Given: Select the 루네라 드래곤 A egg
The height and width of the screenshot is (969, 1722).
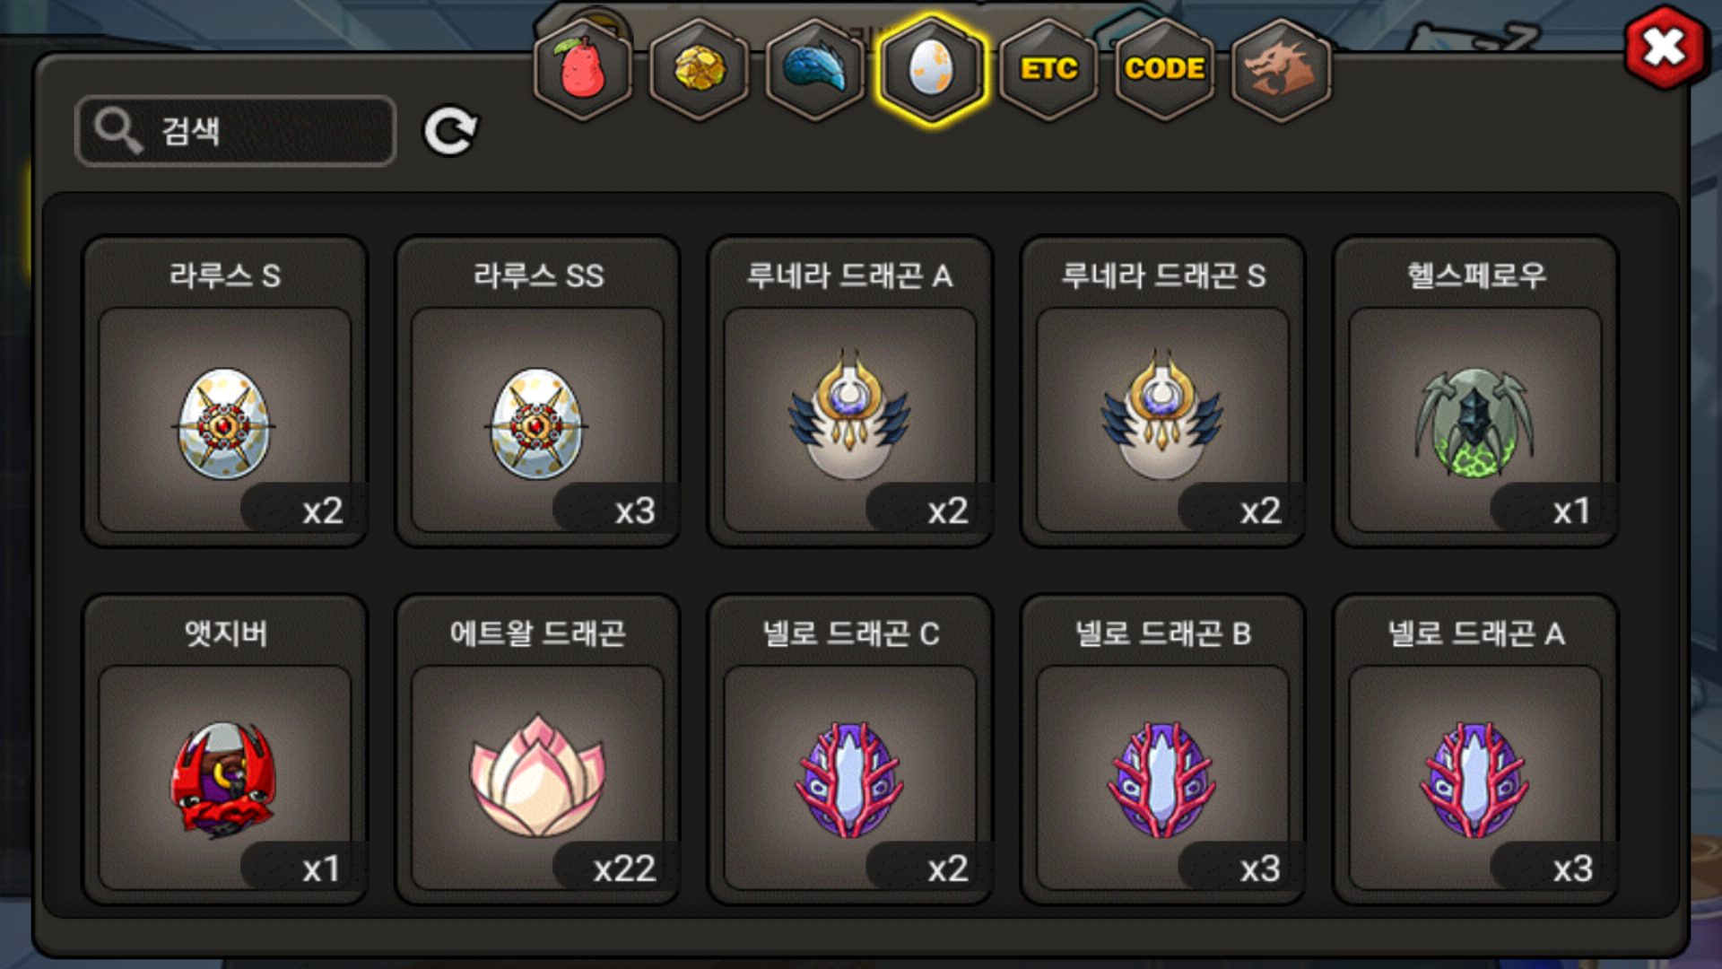Looking at the screenshot, I should click(850, 391).
